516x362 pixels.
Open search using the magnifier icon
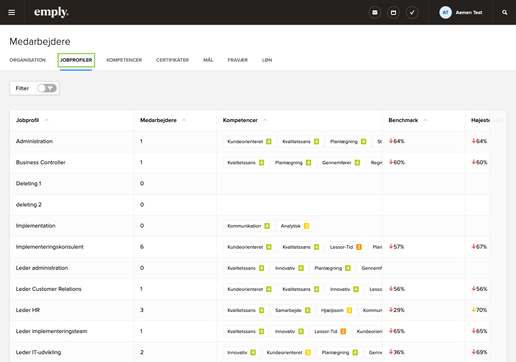click(x=504, y=12)
